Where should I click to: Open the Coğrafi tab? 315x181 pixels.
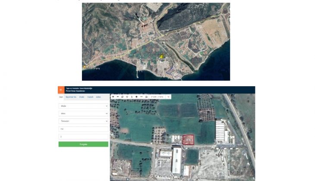tap(90, 97)
